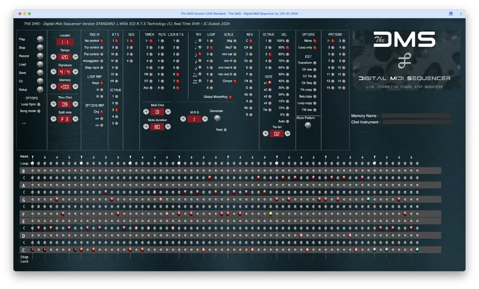Click the Load knob button
Screen dimensions: 479x289
coord(40,64)
